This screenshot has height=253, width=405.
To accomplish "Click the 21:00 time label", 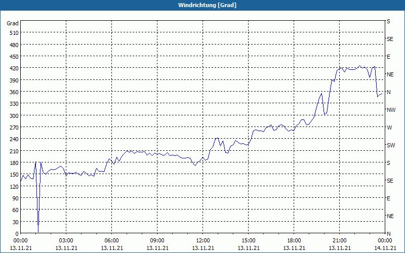I will [x=339, y=241].
